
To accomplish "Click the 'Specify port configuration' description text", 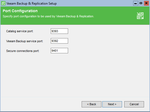I will pos(48,16).
